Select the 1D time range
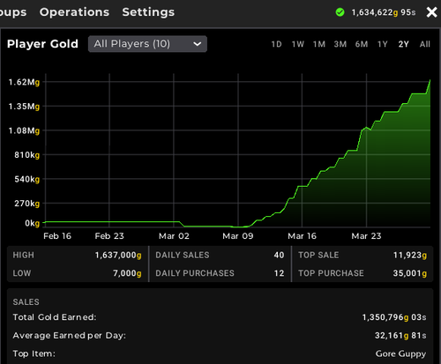This screenshot has width=441, height=364. point(276,44)
